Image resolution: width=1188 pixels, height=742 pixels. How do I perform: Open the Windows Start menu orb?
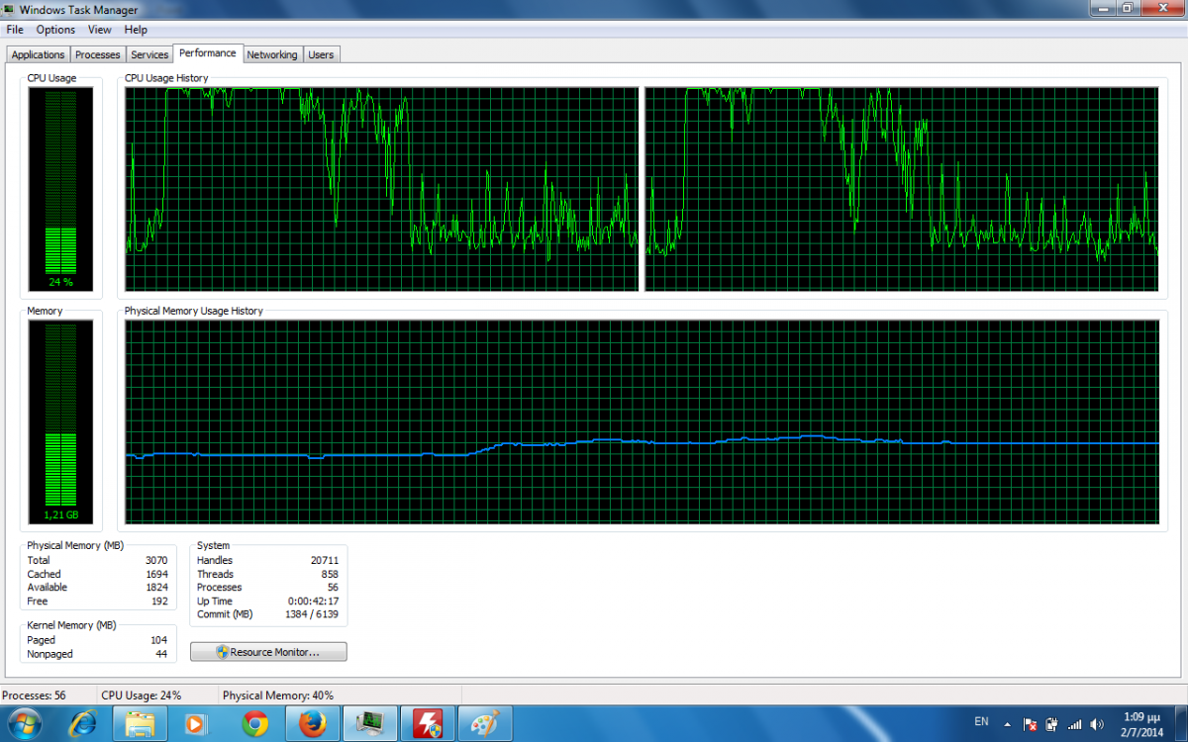24,723
